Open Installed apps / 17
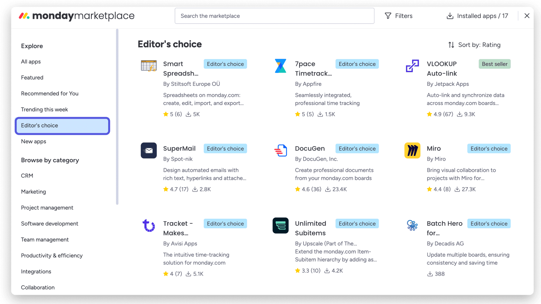This screenshot has height=304, width=541. tap(477, 16)
